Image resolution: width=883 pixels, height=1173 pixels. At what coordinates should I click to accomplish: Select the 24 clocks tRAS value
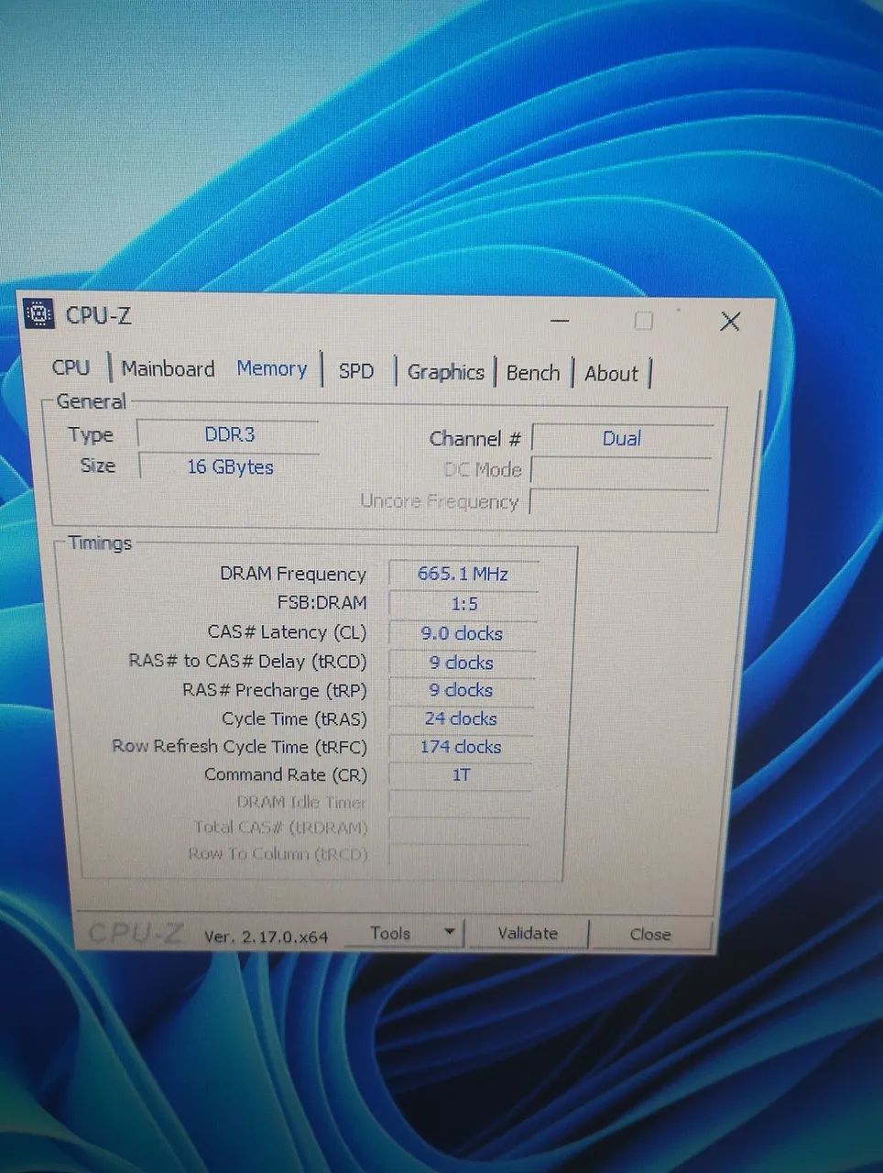click(x=461, y=718)
